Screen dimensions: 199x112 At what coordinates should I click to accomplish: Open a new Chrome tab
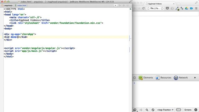[x=178, y=4]
